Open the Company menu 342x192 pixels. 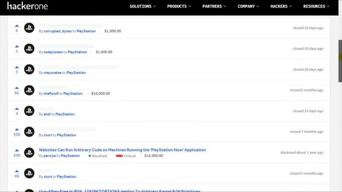tap(248, 6)
